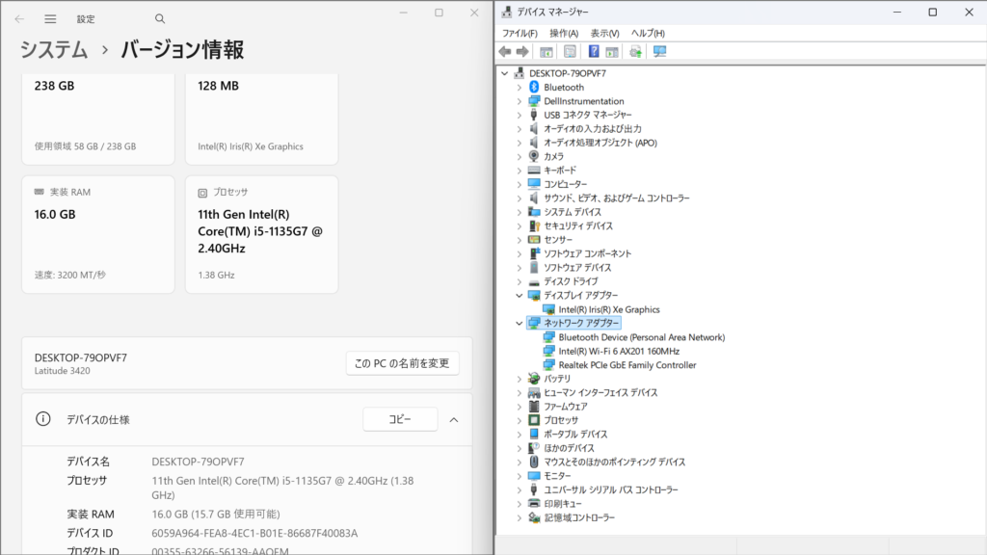Screen dimensions: 987x555
Task: Open the 表示(V) menu
Action: point(604,33)
